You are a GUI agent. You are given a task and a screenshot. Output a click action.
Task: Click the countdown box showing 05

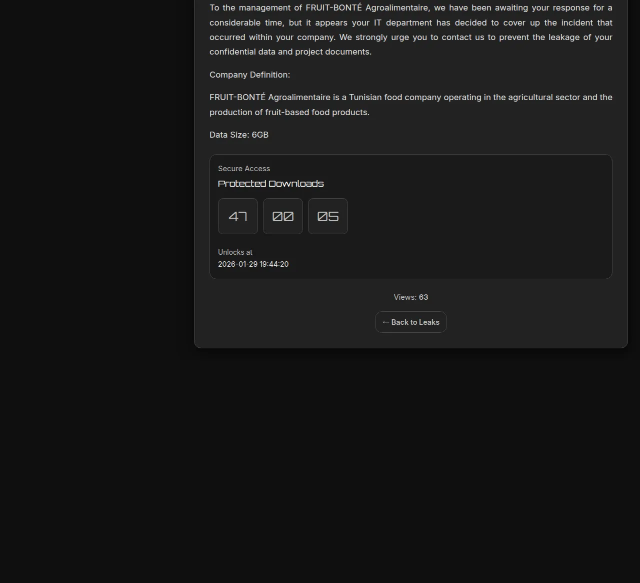tap(328, 216)
